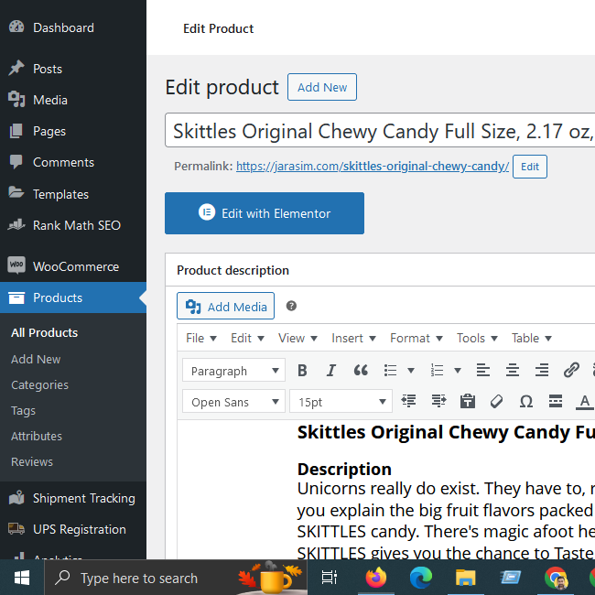Open Media in the sidebar
The height and width of the screenshot is (595, 595).
(x=50, y=100)
